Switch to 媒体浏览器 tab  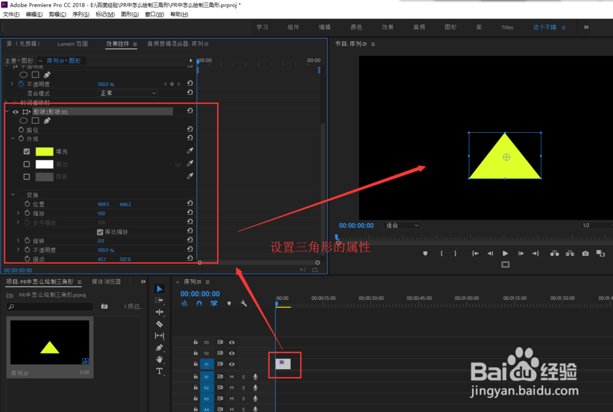106,282
